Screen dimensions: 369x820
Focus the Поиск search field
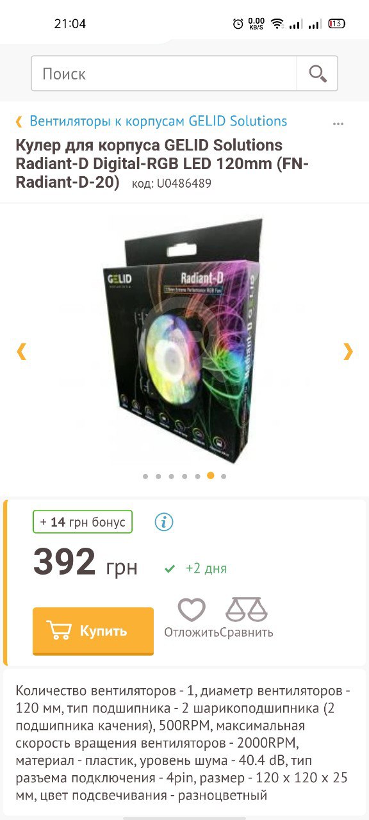coord(164,74)
